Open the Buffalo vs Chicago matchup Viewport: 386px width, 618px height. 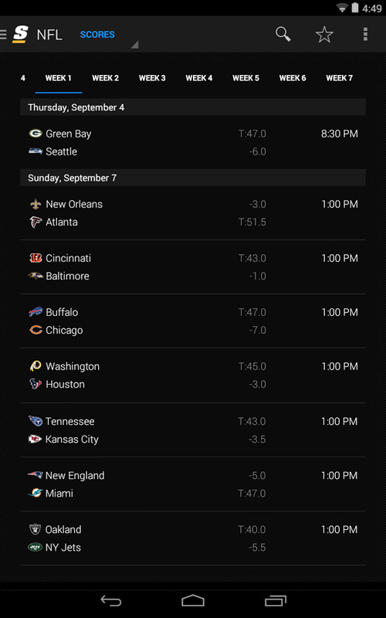[193, 321]
